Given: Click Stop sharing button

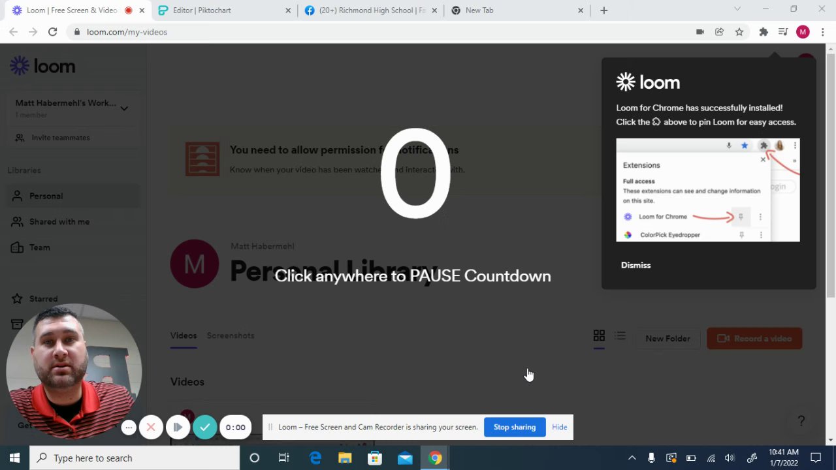Looking at the screenshot, I should (515, 427).
